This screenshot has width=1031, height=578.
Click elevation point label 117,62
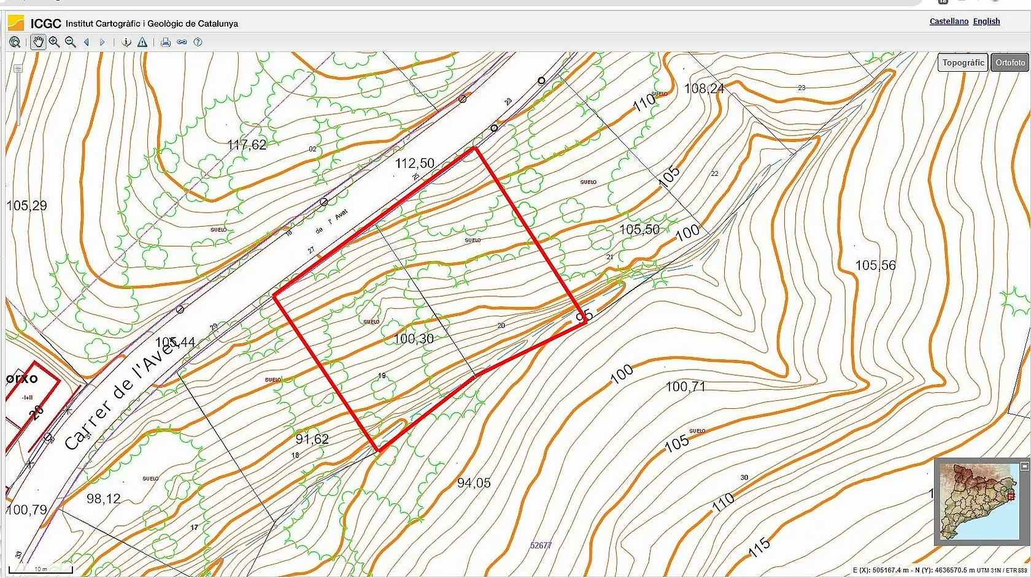click(x=247, y=145)
